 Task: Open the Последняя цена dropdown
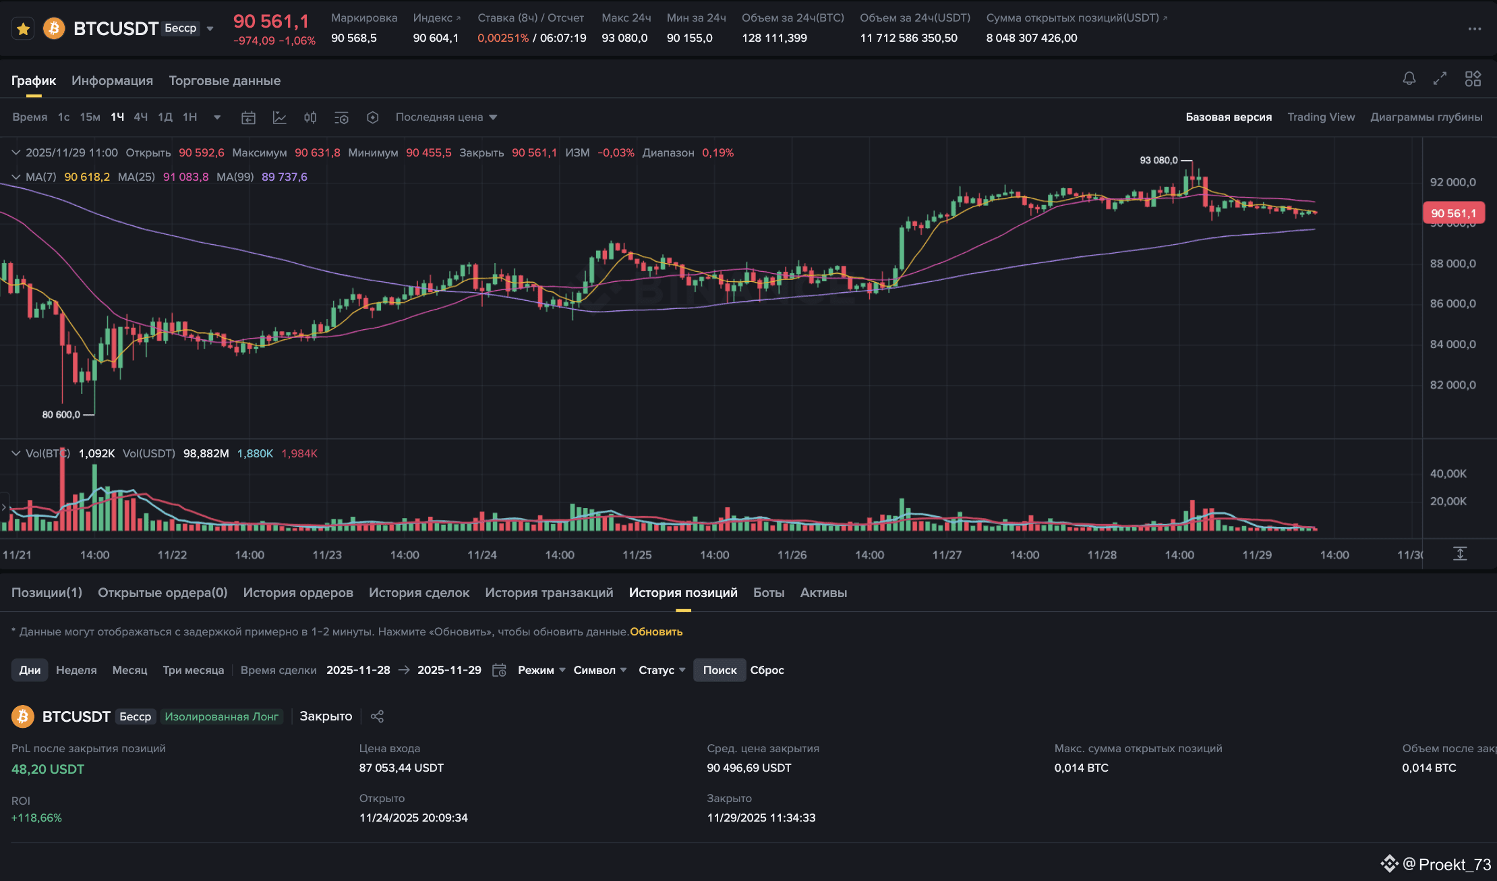446,117
